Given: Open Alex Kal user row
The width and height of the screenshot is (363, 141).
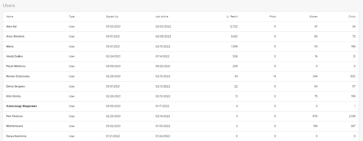Looking at the screenshot, I should click(x=11, y=27).
